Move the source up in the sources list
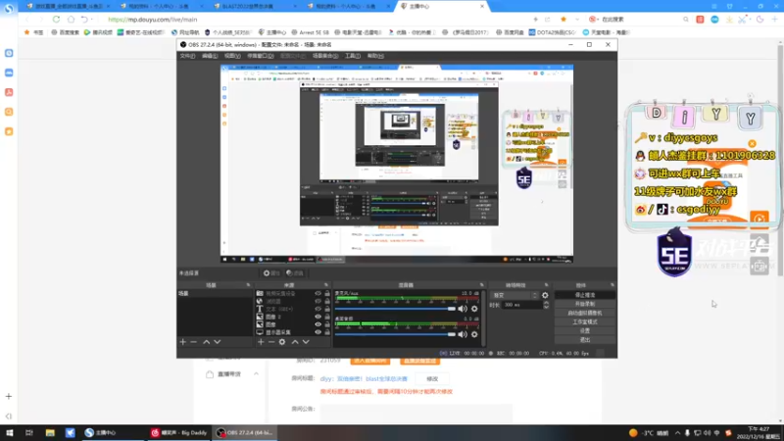 point(295,342)
